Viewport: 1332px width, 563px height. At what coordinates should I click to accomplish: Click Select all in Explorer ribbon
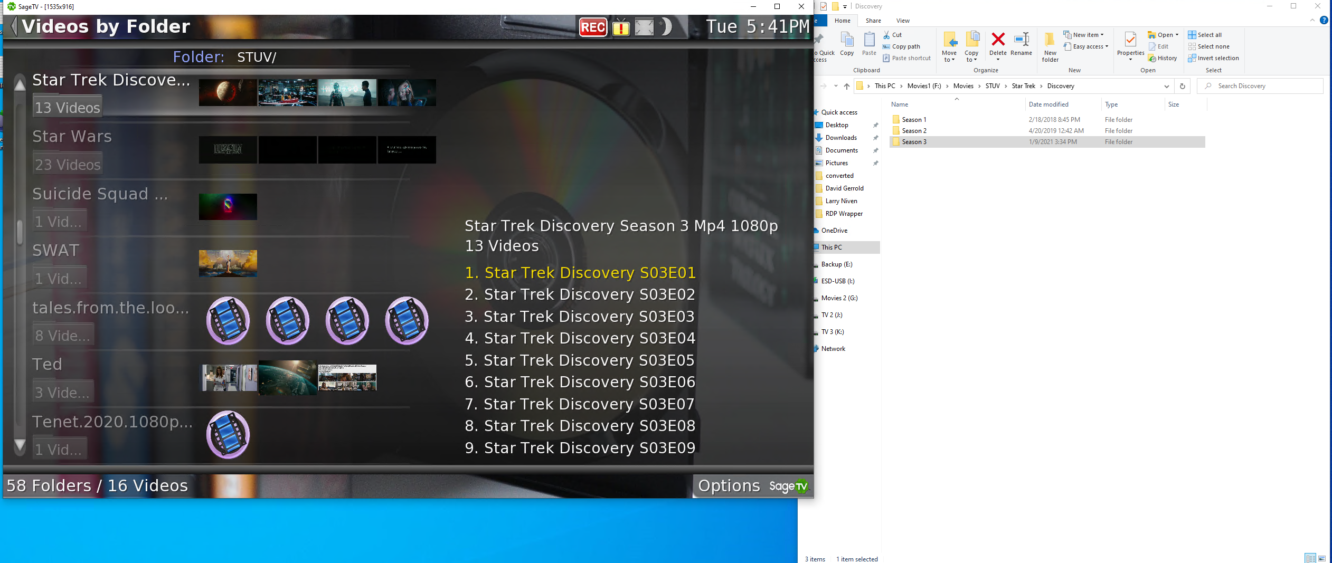coord(1205,35)
